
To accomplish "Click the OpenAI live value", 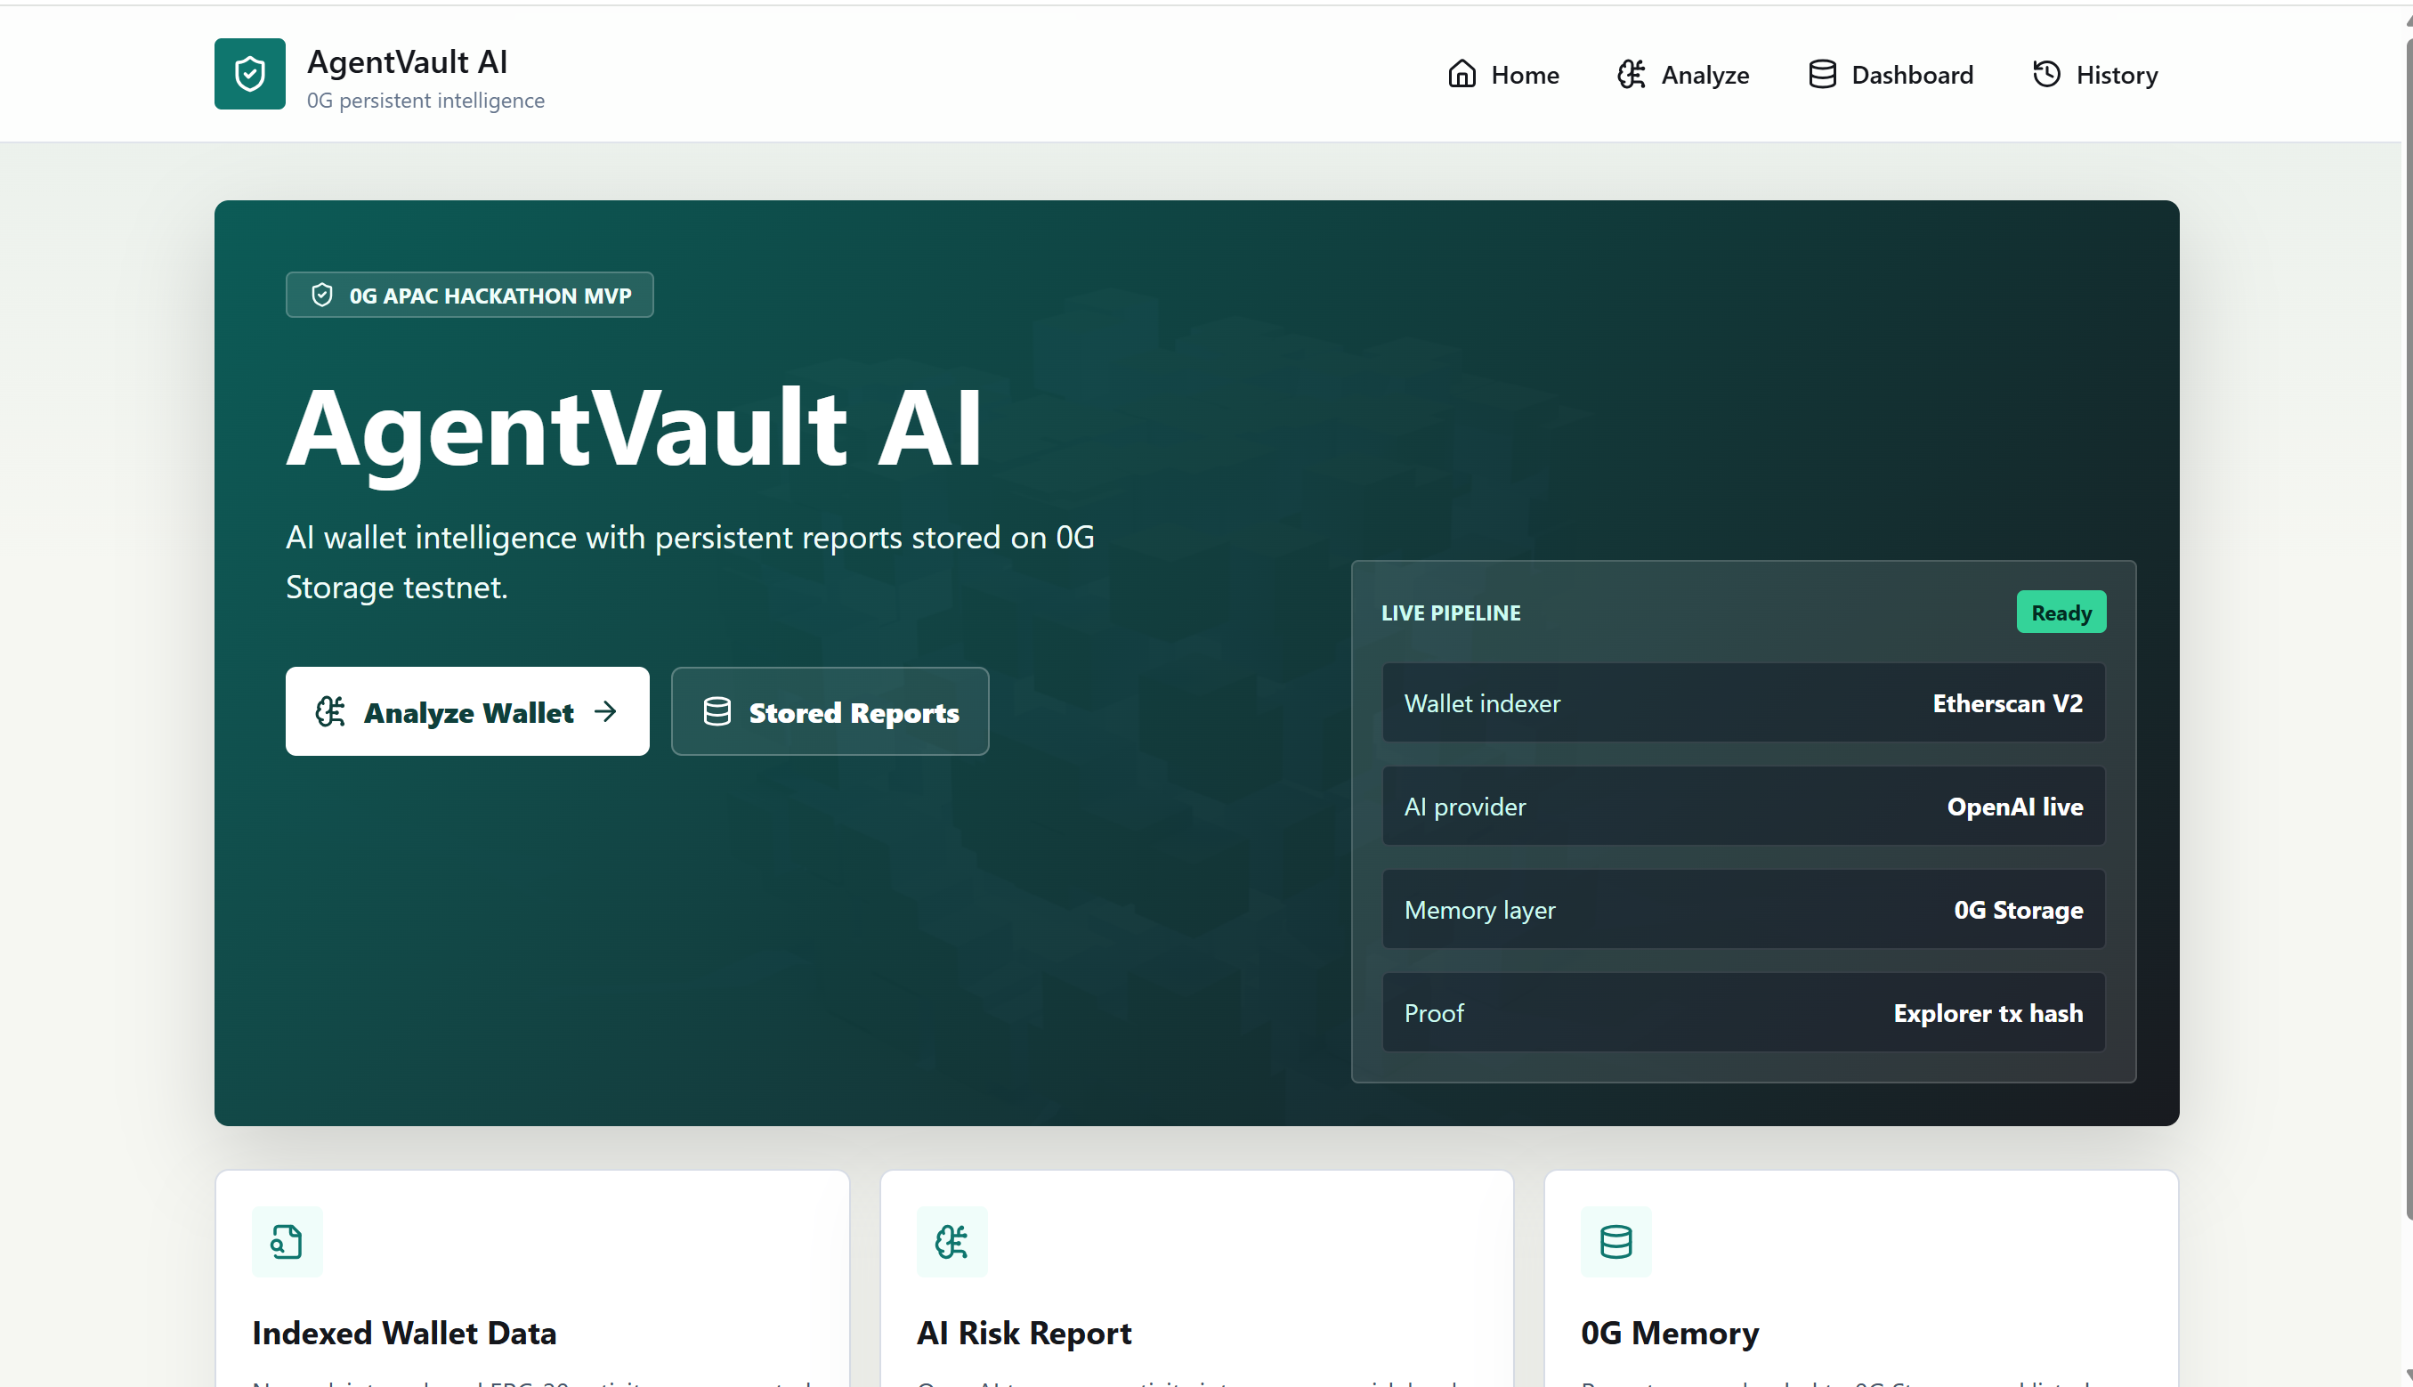I will point(2015,807).
